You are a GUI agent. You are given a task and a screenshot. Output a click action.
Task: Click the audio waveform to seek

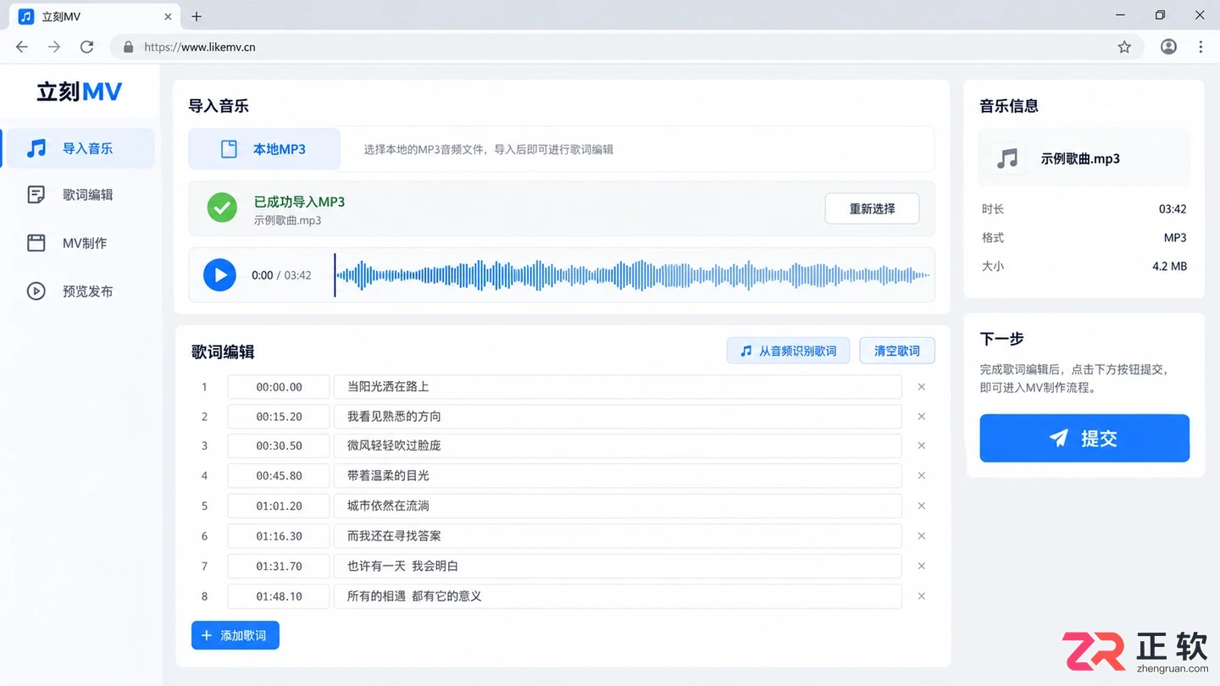[632, 275]
